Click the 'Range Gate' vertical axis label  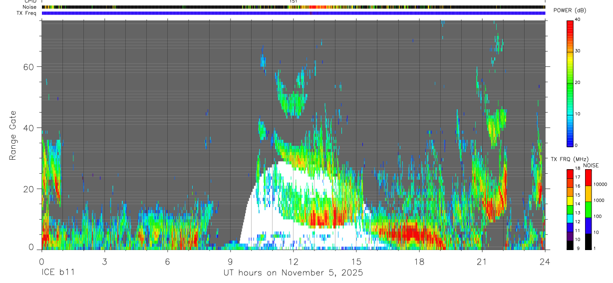click(x=12, y=136)
